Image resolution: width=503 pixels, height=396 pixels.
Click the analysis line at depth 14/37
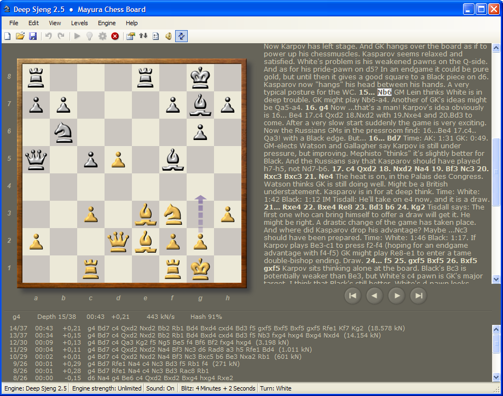click(x=207, y=328)
